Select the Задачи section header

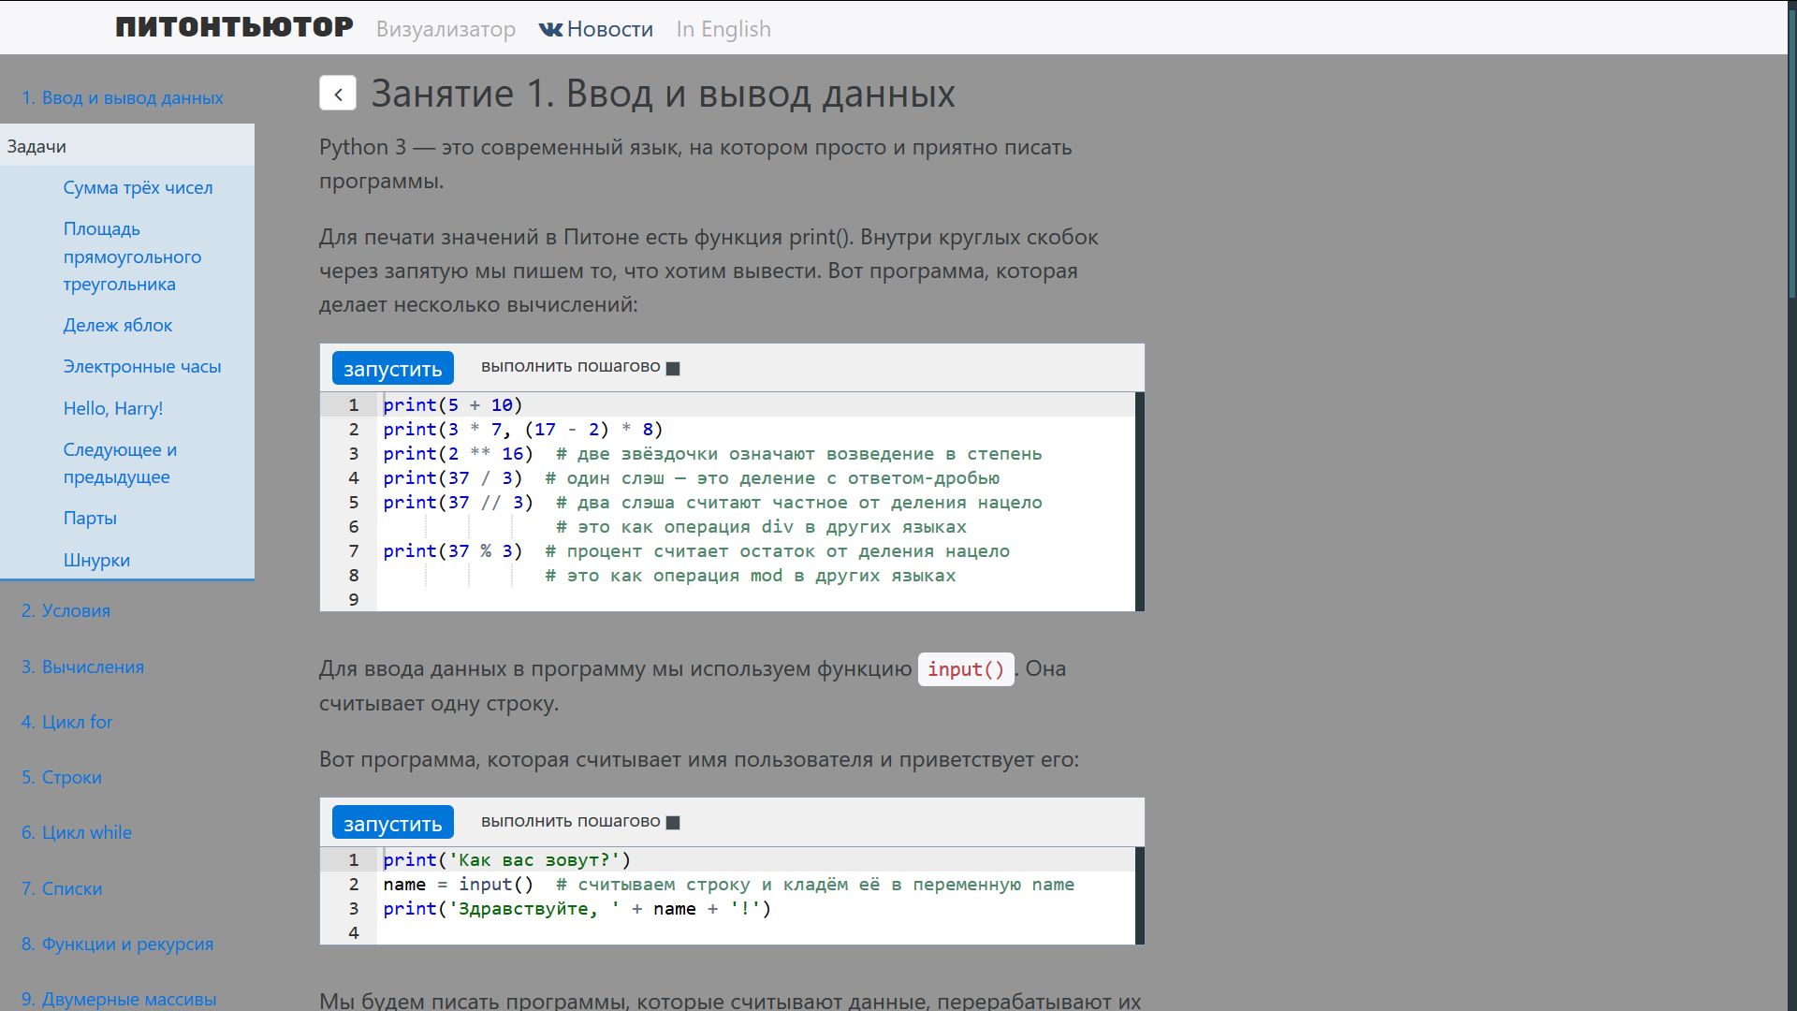[127, 146]
